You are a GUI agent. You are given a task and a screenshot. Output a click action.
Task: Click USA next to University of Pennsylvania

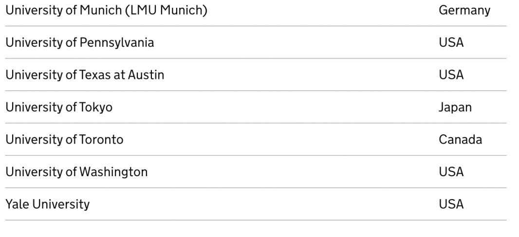(x=451, y=42)
